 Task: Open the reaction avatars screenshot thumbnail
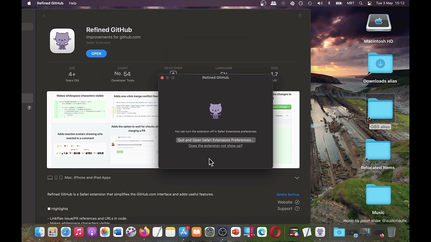pyautogui.click(x=80, y=144)
